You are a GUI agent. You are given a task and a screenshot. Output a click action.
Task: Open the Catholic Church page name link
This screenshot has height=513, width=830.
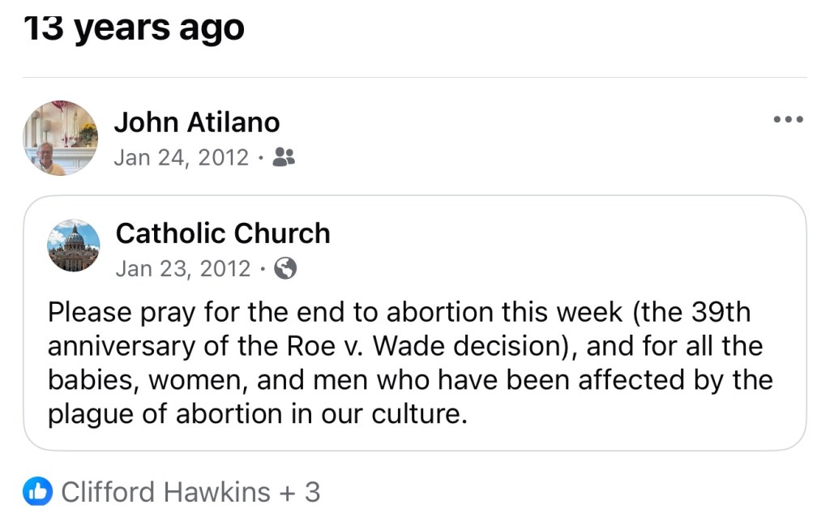223,233
